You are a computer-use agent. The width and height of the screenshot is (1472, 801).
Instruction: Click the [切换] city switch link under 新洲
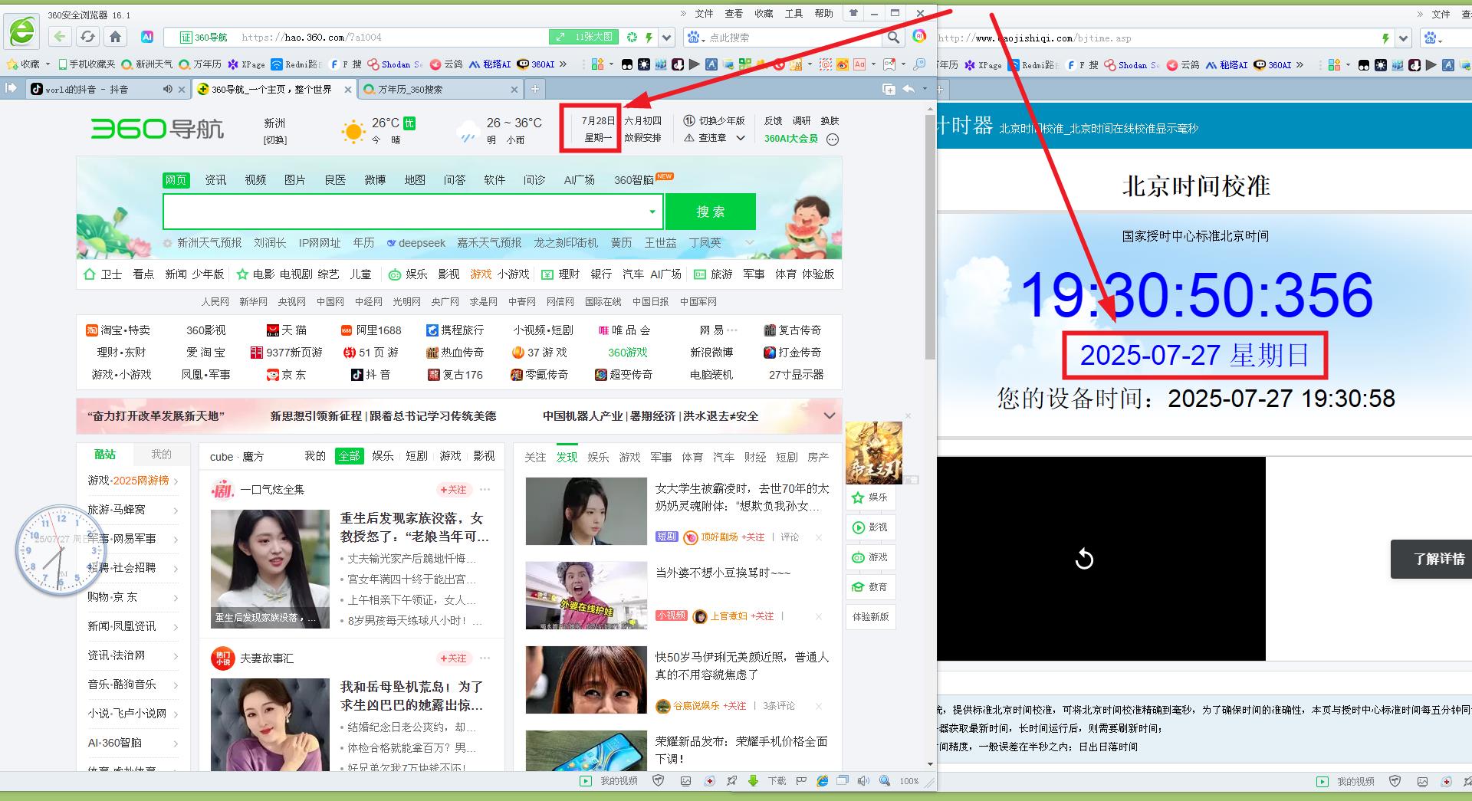click(x=274, y=140)
